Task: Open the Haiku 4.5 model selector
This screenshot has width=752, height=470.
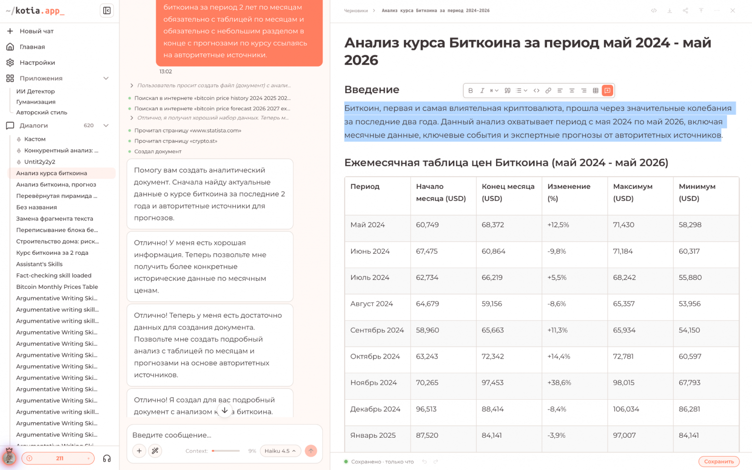Action: click(281, 451)
